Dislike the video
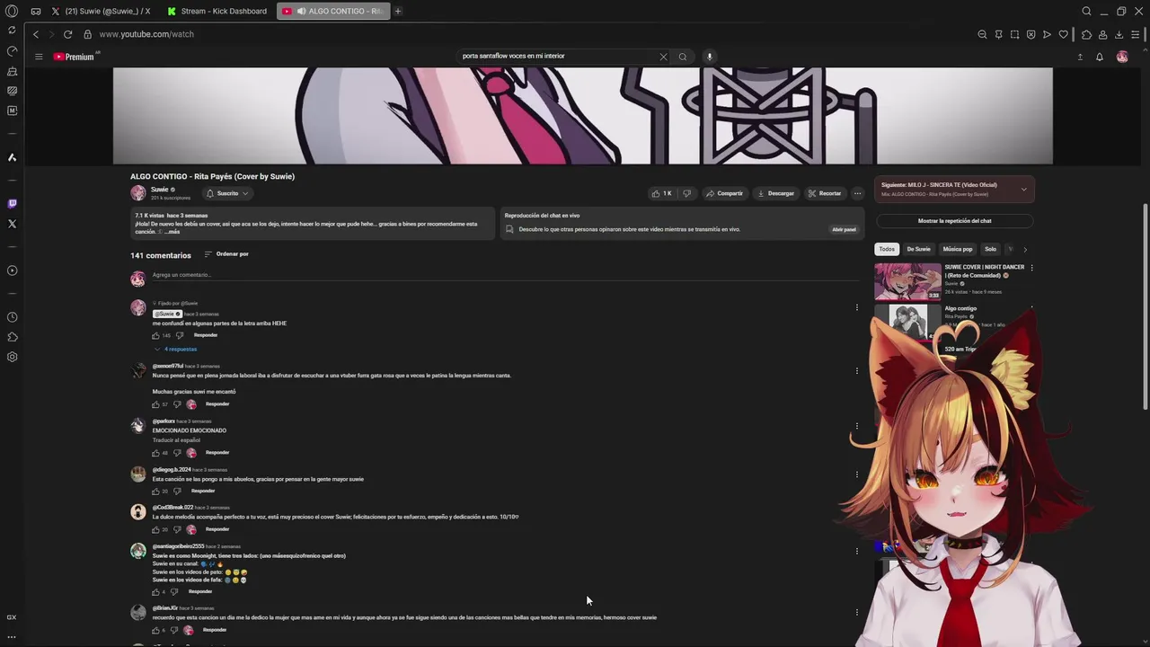Image resolution: width=1150 pixels, height=647 pixels. pyautogui.click(x=686, y=193)
